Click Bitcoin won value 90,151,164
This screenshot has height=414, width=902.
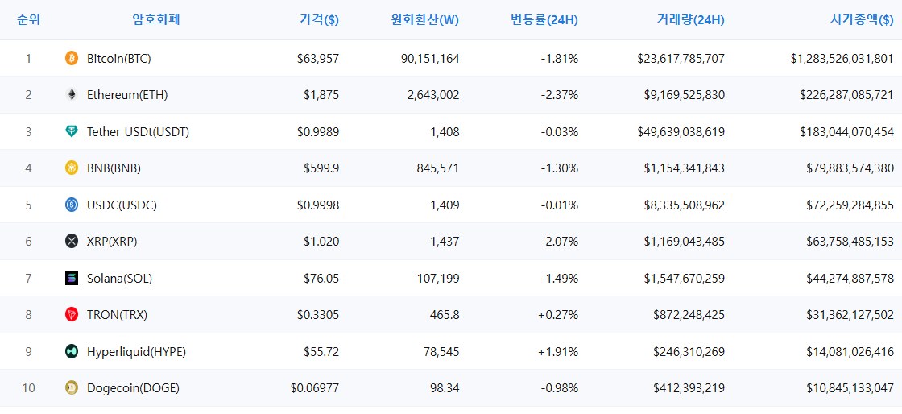[x=432, y=58]
